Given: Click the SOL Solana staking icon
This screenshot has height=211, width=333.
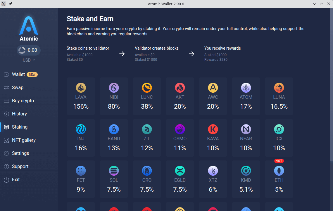Looking at the screenshot, I should (114, 171).
